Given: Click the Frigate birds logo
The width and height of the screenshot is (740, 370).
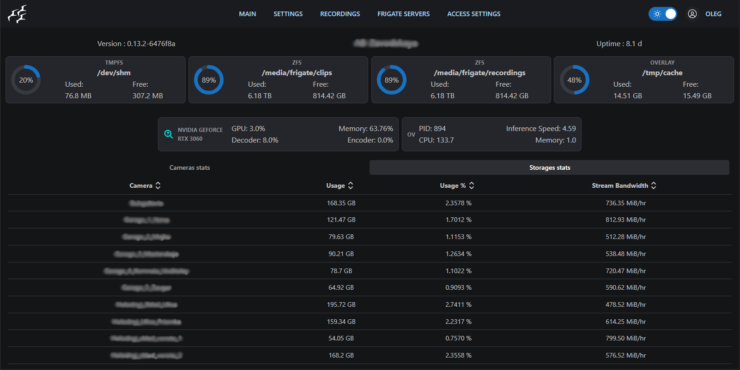Looking at the screenshot, I should point(17,14).
